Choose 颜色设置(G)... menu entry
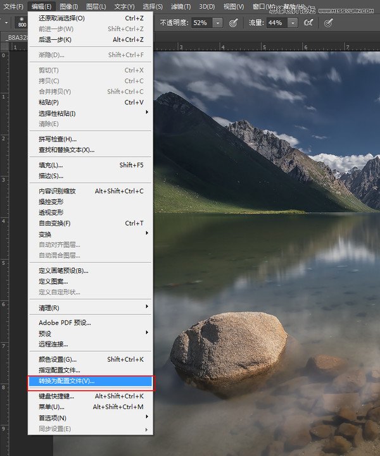This screenshot has width=380, height=456. click(x=91, y=359)
